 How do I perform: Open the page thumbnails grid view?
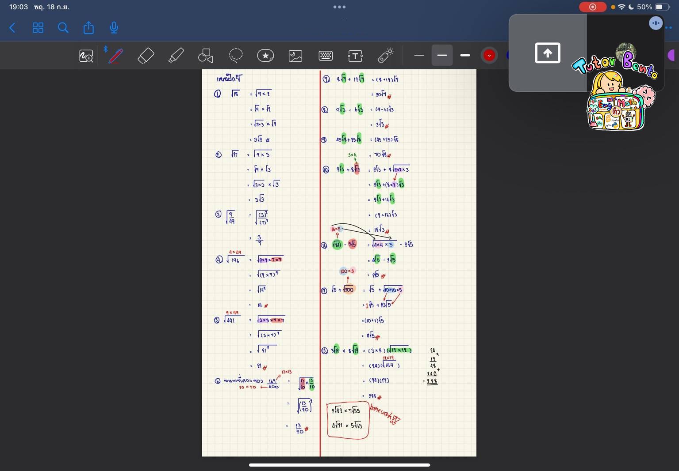(38, 28)
